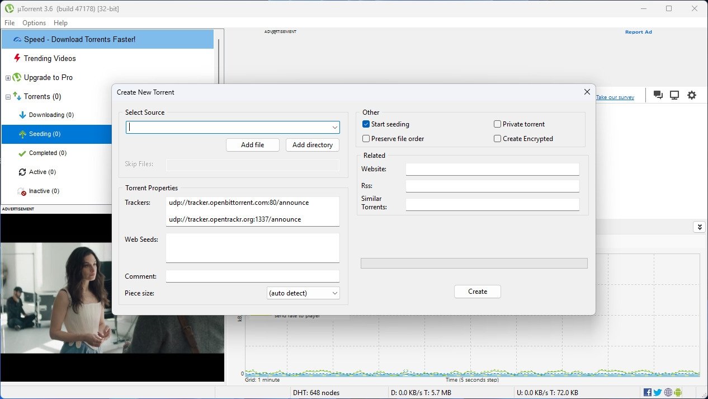Image resolution: width=708 pixels, height=399 pixels.
Task: Click the Report Ad link
Action: pyautogui.click(x=639, y=32)
